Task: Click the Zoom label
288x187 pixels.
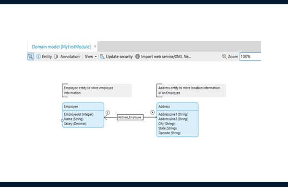Action: pos(233,57)
